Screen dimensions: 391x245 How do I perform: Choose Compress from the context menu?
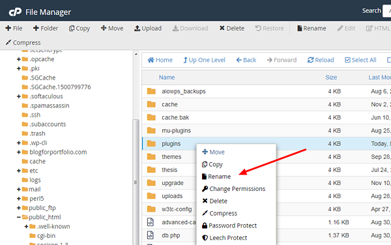coord(220,213)
